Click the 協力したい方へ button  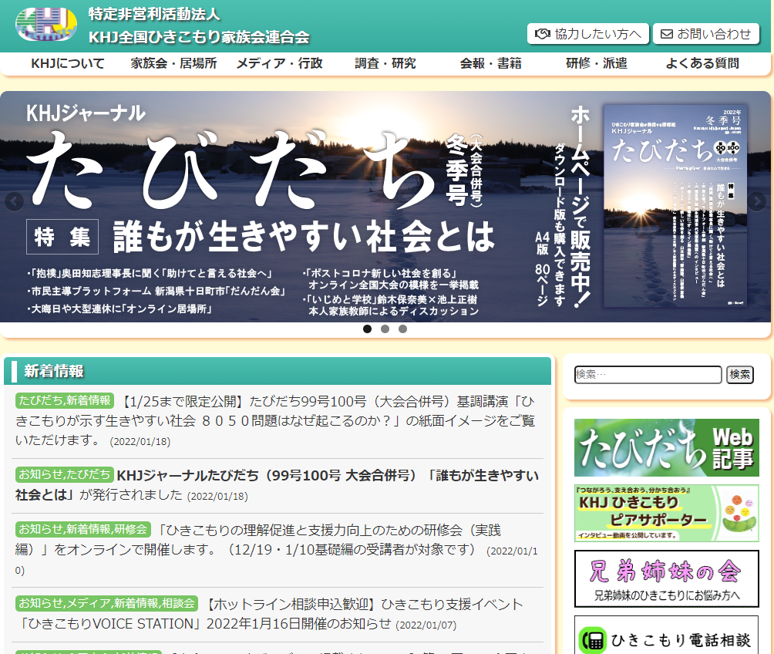[x=588, y=34]
